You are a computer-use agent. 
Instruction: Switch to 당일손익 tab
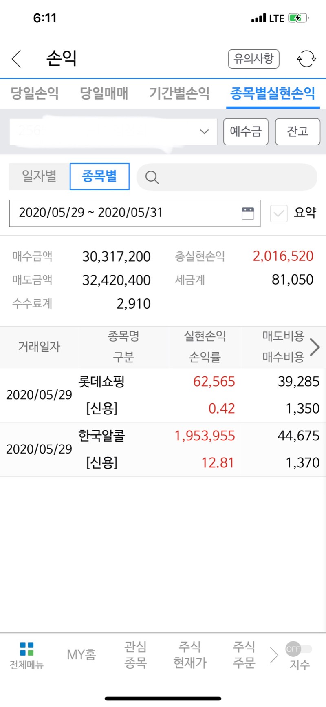[x=35, y=93]
